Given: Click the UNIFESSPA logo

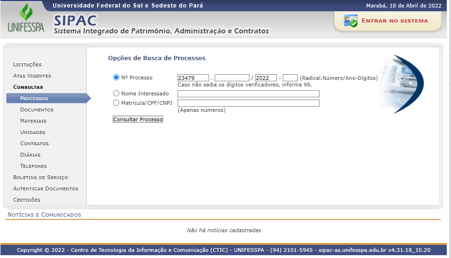Looking at the screenshot, I should click(26, 18).
